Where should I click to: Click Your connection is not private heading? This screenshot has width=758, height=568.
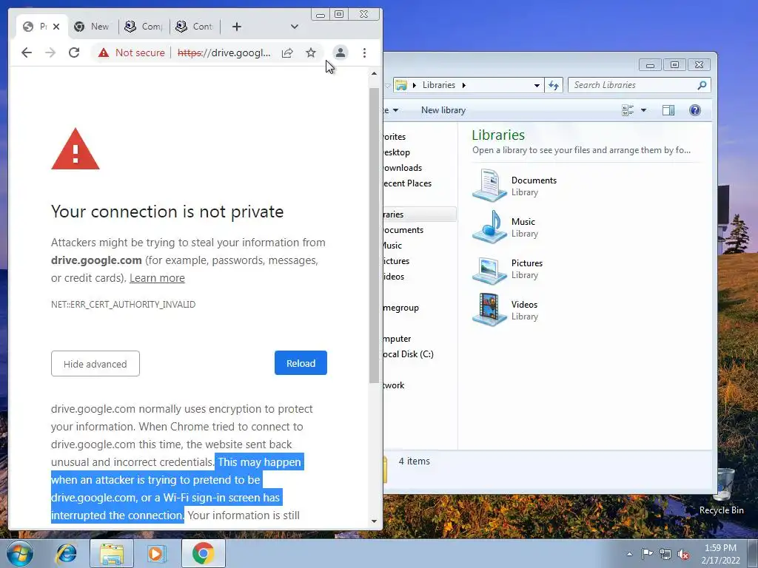(x=167, y=212)
